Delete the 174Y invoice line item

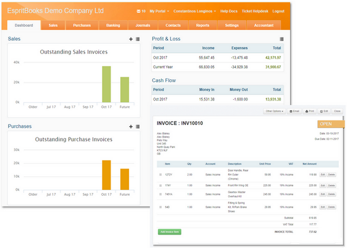331,185
